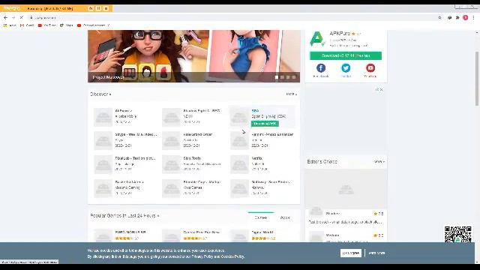Pause the screen recorder
The width and height of the screenshot is (480, 270).
(98, 8)
